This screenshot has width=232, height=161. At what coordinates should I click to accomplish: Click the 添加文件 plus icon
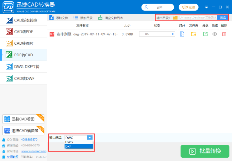tap(51, 18)
